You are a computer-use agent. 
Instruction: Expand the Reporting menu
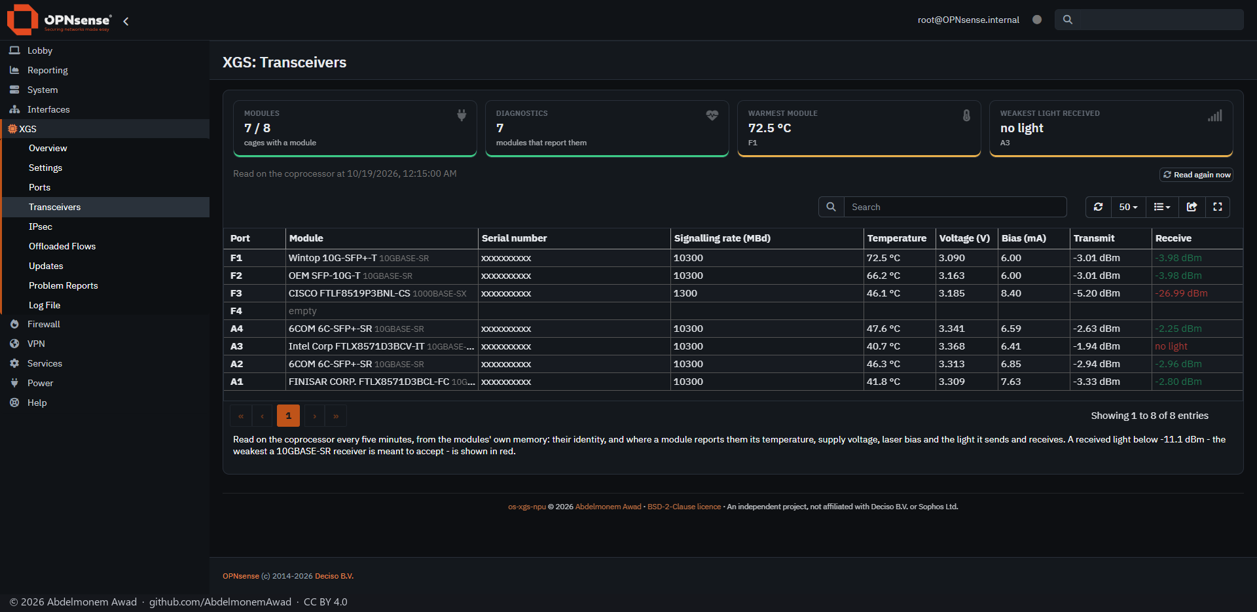click(105, 70)
